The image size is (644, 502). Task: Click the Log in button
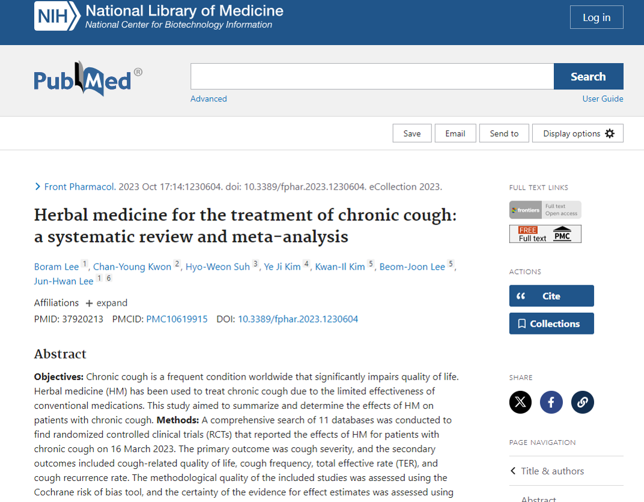coord(596,17)
